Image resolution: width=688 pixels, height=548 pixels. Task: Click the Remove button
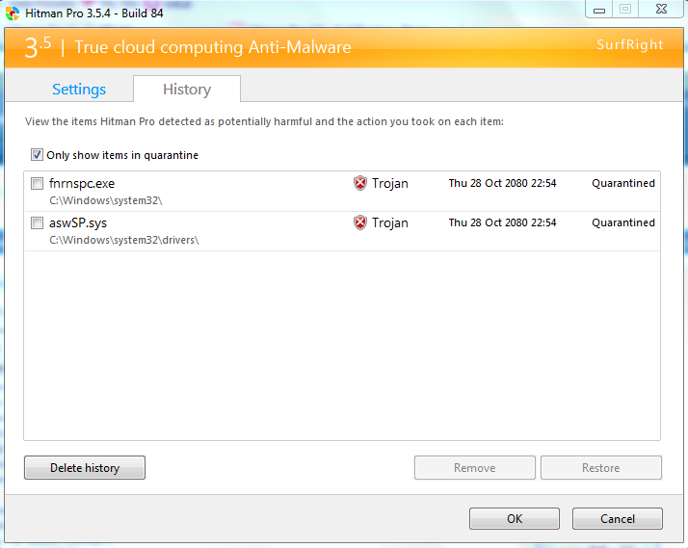(x=475, y=468)
